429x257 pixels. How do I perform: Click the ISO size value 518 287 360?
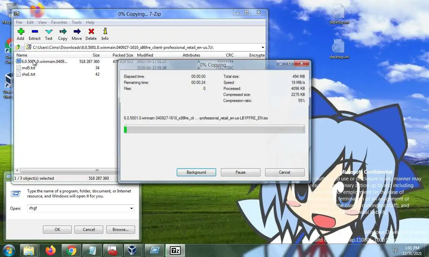coord(89,61)
